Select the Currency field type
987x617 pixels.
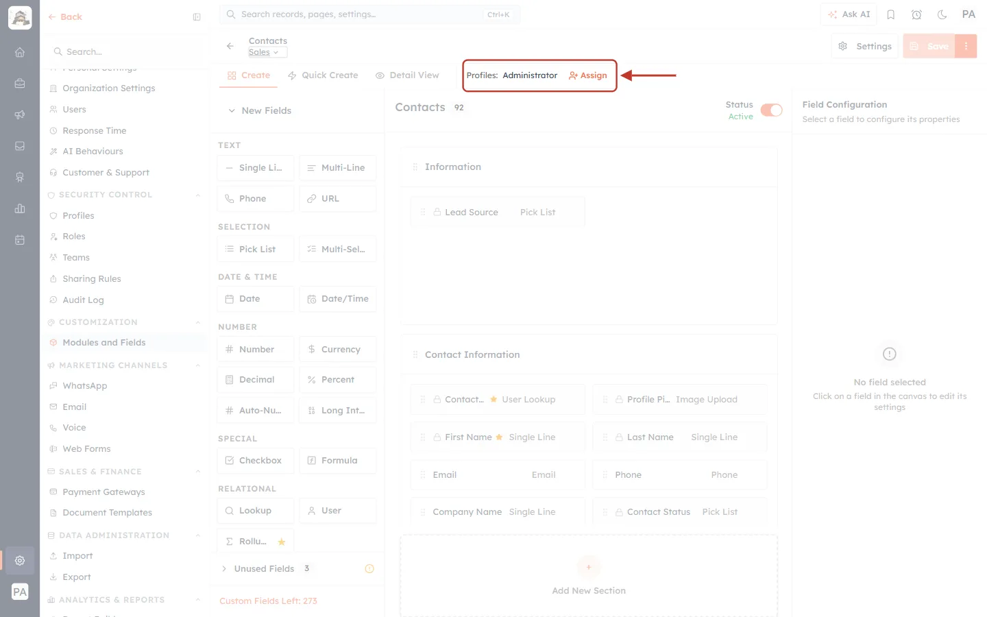pos(338,349)
